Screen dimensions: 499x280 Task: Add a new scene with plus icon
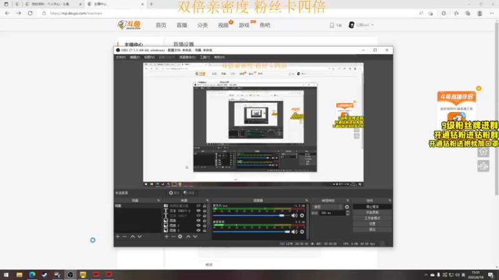pos(118,236)
